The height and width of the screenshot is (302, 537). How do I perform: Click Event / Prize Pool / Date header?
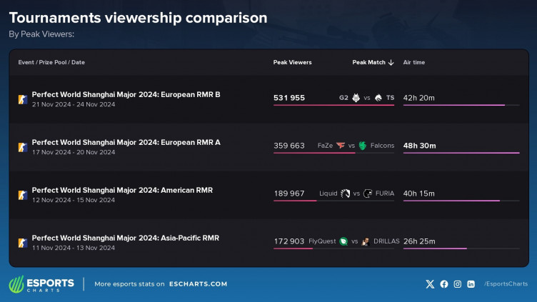(x=51, y=62)
